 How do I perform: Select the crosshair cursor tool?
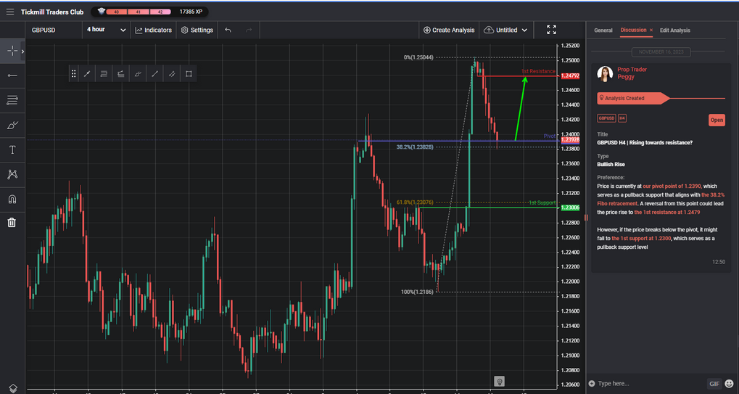coord(12,51)
